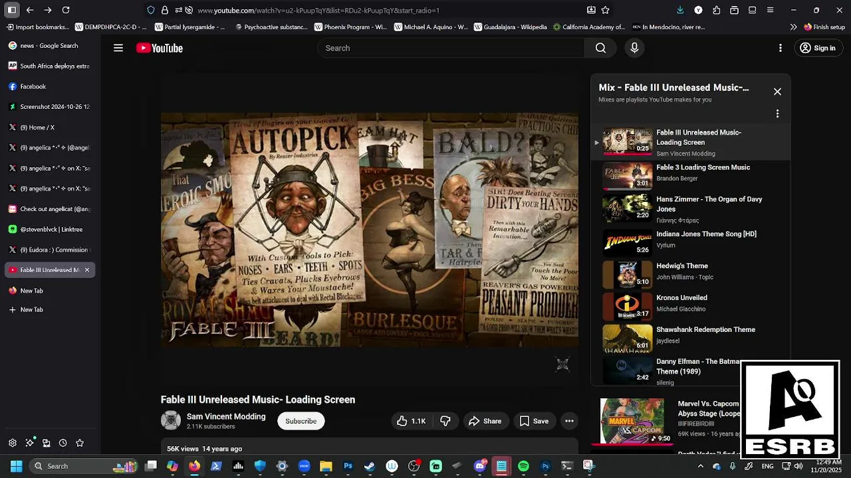
Task: Play Hans Zimmer Organ of Davy Jones
Action: click(690, 208)
